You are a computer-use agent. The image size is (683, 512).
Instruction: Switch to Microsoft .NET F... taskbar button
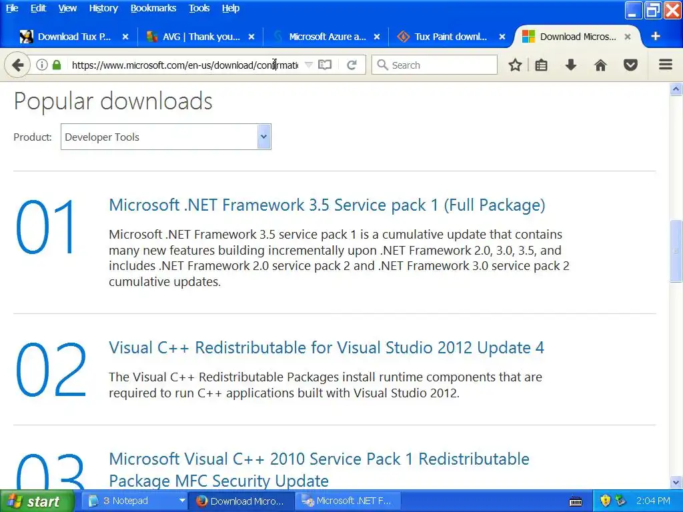(x=348, y=501)
